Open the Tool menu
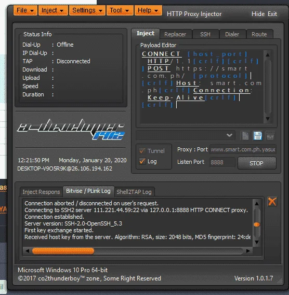The image size is (289, 295). point(120,10)
